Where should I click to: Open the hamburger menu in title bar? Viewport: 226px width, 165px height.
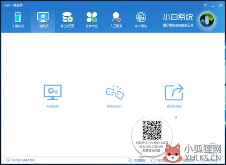(205, 5)
